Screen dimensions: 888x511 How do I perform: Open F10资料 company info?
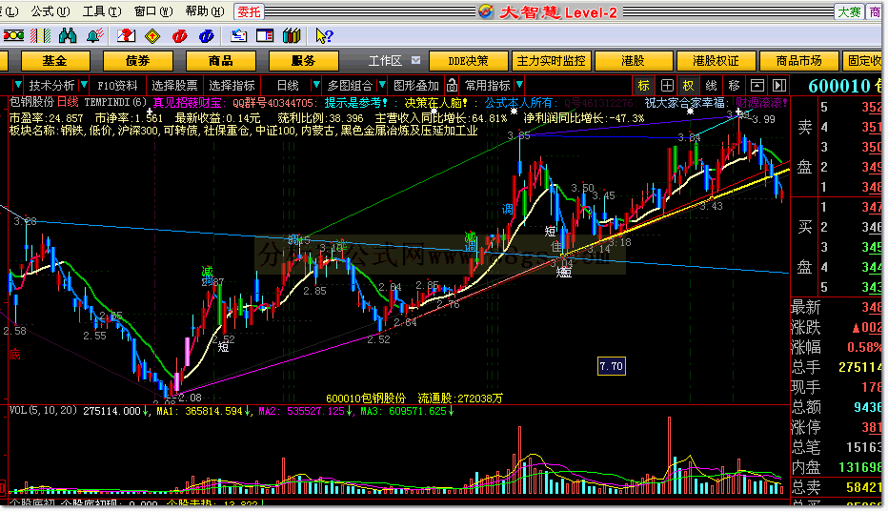(117, 86)
